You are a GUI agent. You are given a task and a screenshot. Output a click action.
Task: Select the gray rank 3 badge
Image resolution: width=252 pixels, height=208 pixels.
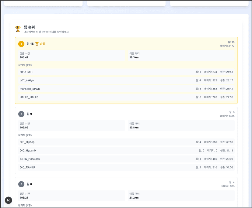coord(21,184)
